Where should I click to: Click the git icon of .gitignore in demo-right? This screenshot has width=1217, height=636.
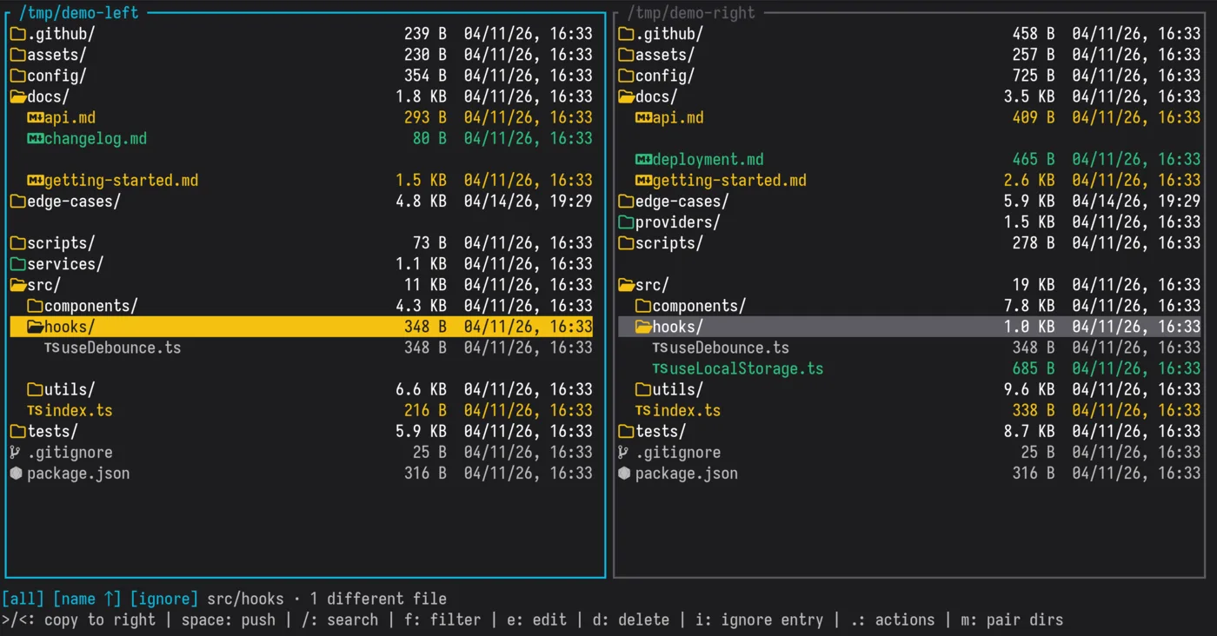623,452
